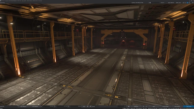Click the speed slider track
Viewport: 194px width, 109px height.
[x=108, y=106]
